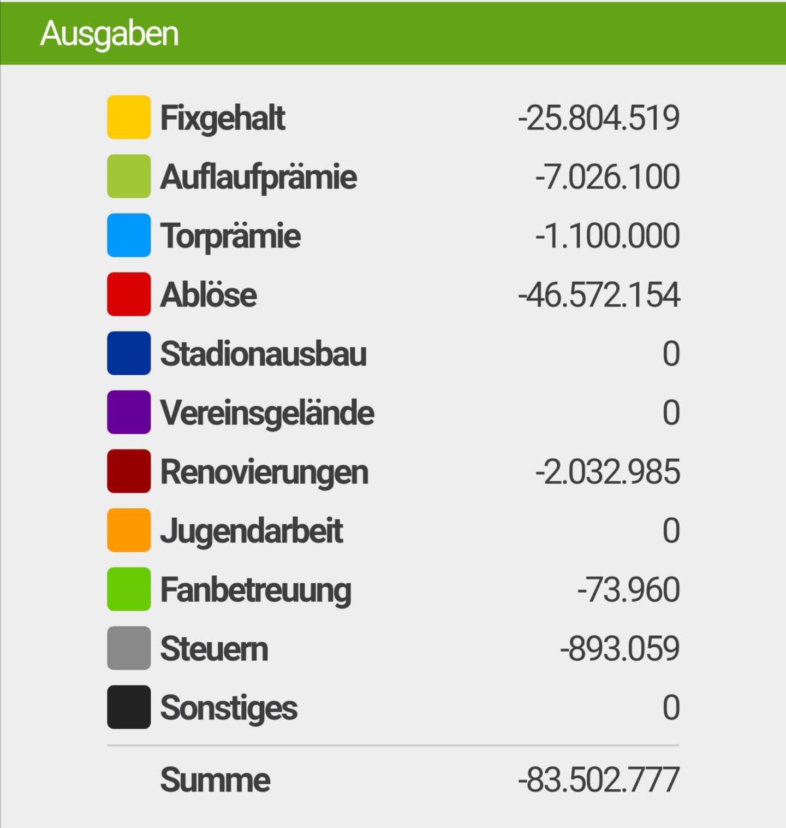
Task: Select the red Ablöse color swatch
Action: coord(129,294)
